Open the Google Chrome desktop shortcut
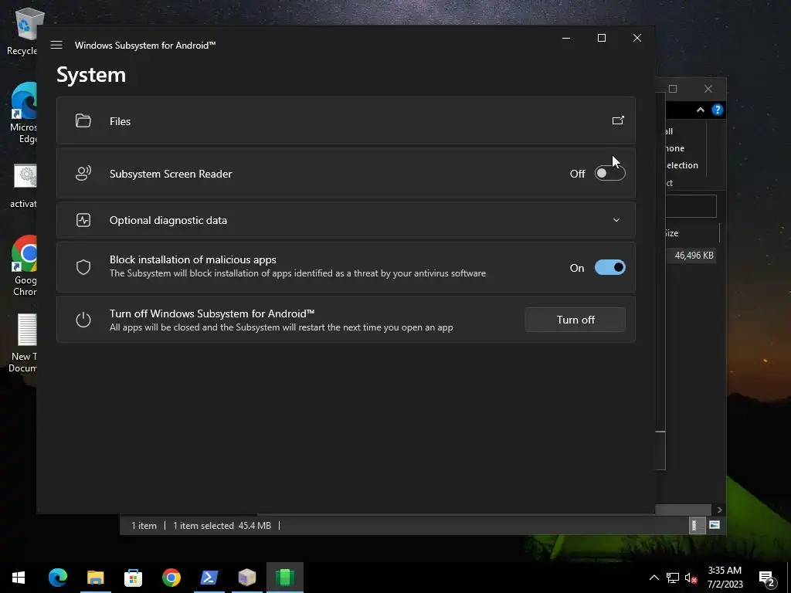 click(24, 266)
